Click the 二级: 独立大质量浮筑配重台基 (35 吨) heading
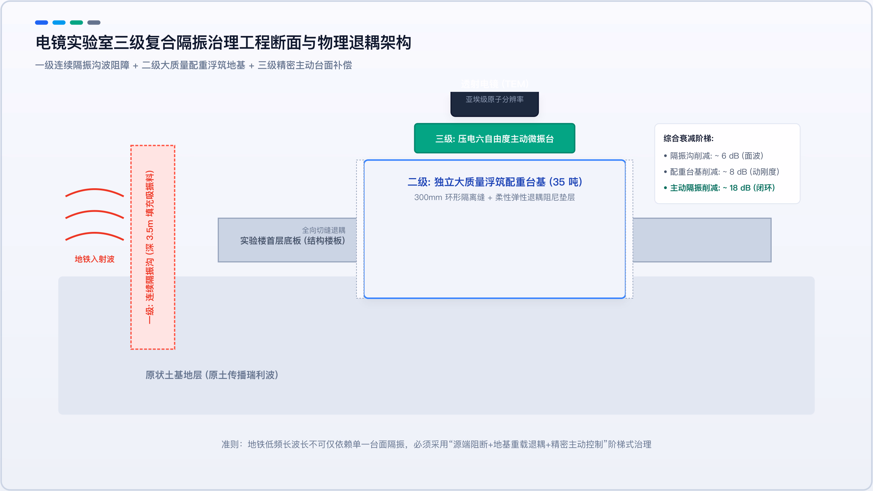The image size is (873, 491). [494, 182]
